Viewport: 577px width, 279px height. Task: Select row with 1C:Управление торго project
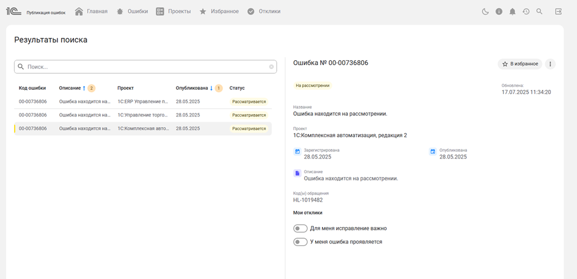[x=143, y=115]
